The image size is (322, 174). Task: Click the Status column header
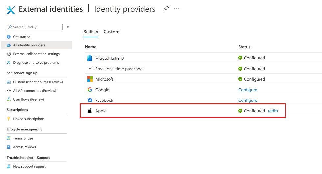click(x=244, y=47)
